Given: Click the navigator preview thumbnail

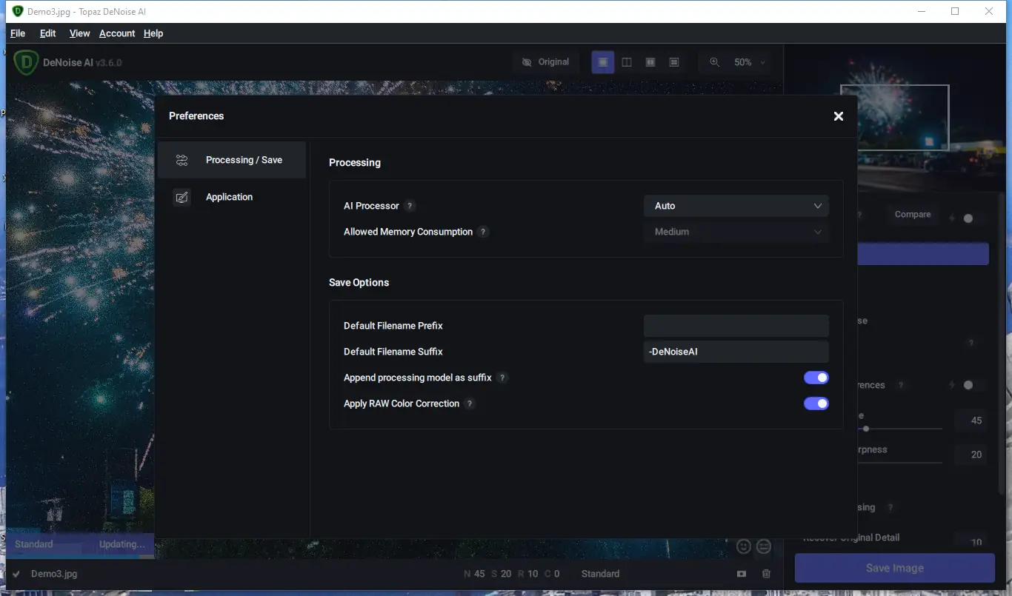Looking at the screenshot, I should 894,118.
